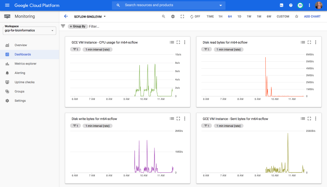
Task: Open Alerting page
Action: tap(29, 73)
